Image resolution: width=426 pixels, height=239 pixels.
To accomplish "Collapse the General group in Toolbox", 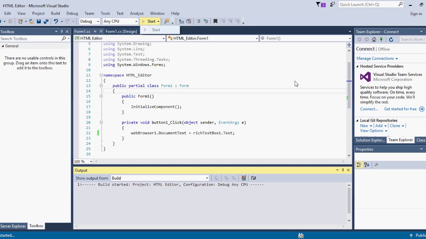I will (3, 46).
